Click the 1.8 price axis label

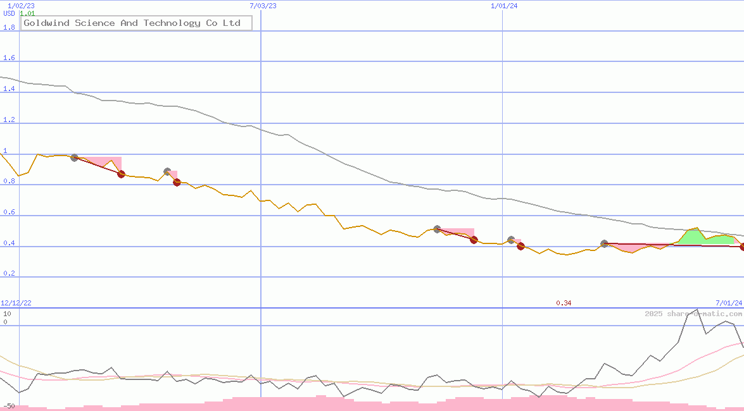(x=8, y=27)
